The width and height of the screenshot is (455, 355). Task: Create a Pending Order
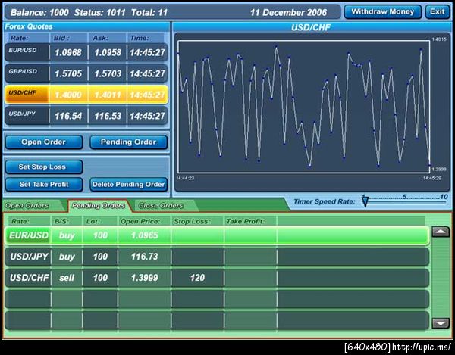129,142
